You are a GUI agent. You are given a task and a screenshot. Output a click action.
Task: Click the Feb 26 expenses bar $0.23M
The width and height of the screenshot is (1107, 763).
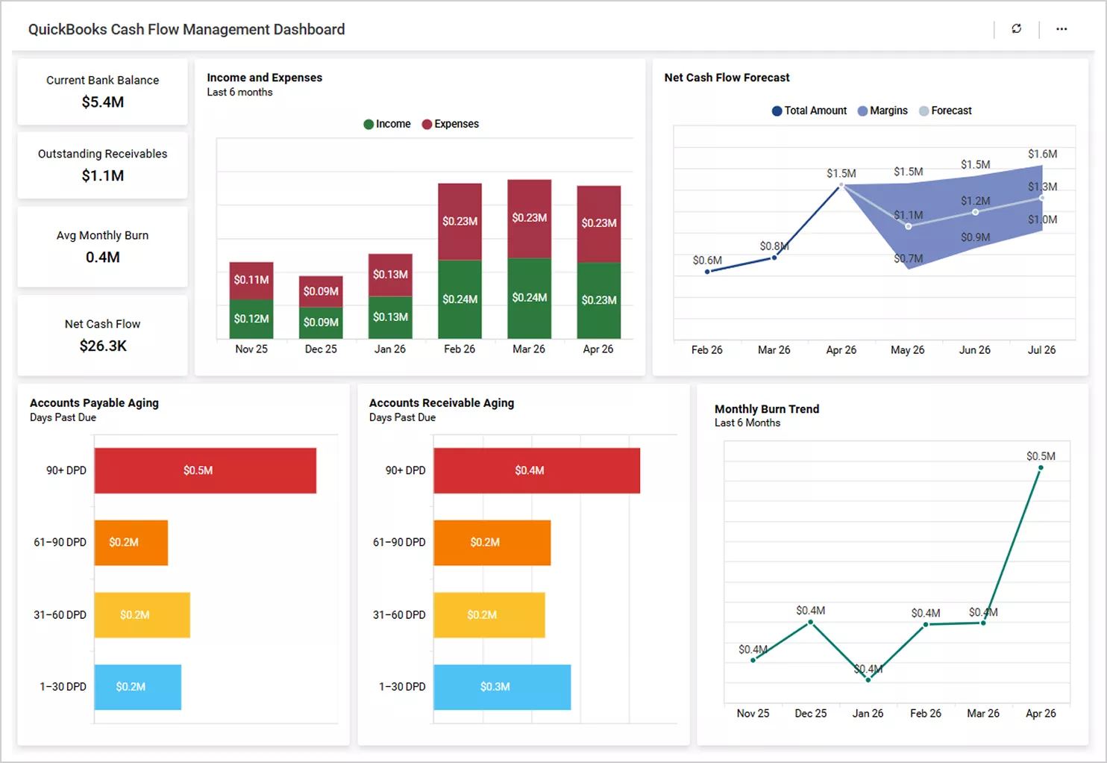pos(460,222)
